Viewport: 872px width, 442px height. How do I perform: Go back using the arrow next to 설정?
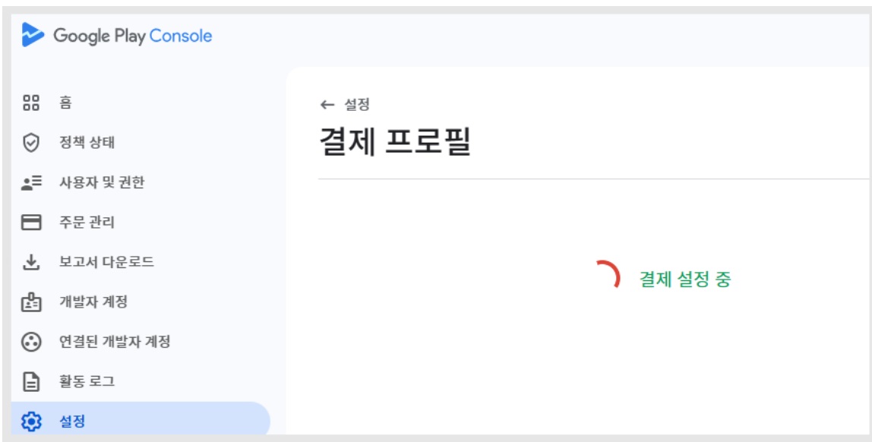point(327,105)
